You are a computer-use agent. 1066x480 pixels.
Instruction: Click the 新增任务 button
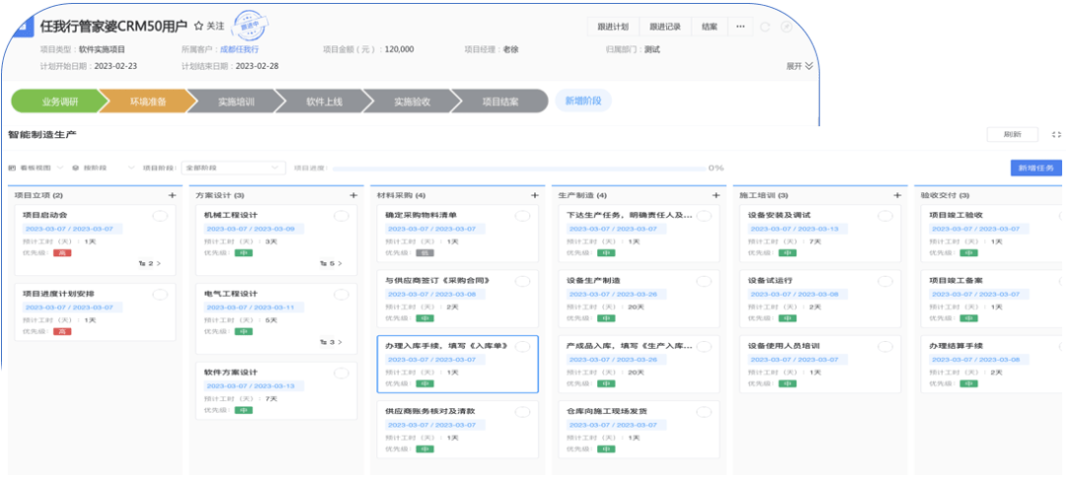pyautogui.click(x=1037, y=168)
